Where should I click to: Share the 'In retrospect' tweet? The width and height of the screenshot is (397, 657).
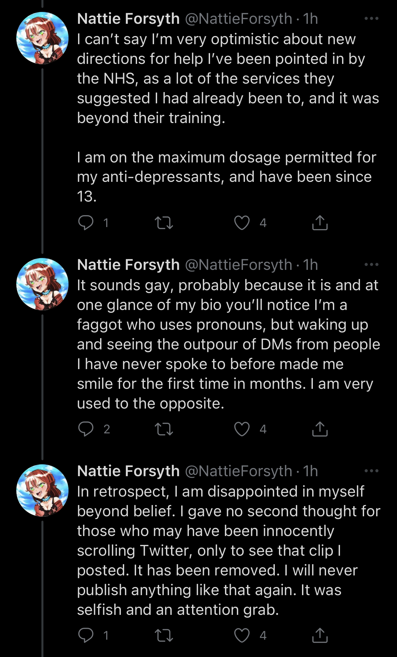coord(320,635)
